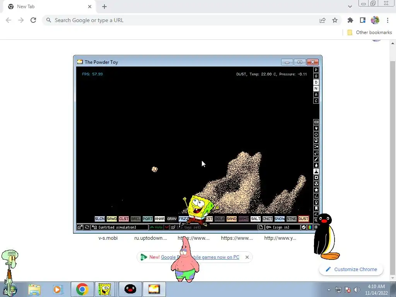Select the PQRT element
The image size is (396, 297).
[x=147, y=219]
